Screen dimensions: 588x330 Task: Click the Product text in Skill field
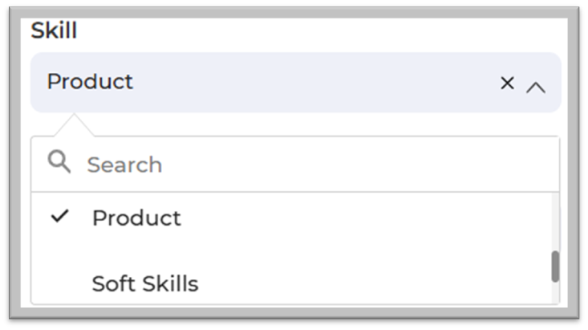[x=90, y=82]
